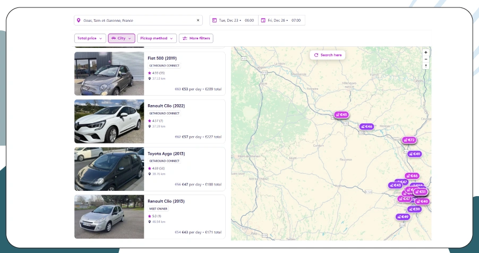
Task: Select the €49 map pin near top right
Action: pyautogui.click(x=414, y=154)
